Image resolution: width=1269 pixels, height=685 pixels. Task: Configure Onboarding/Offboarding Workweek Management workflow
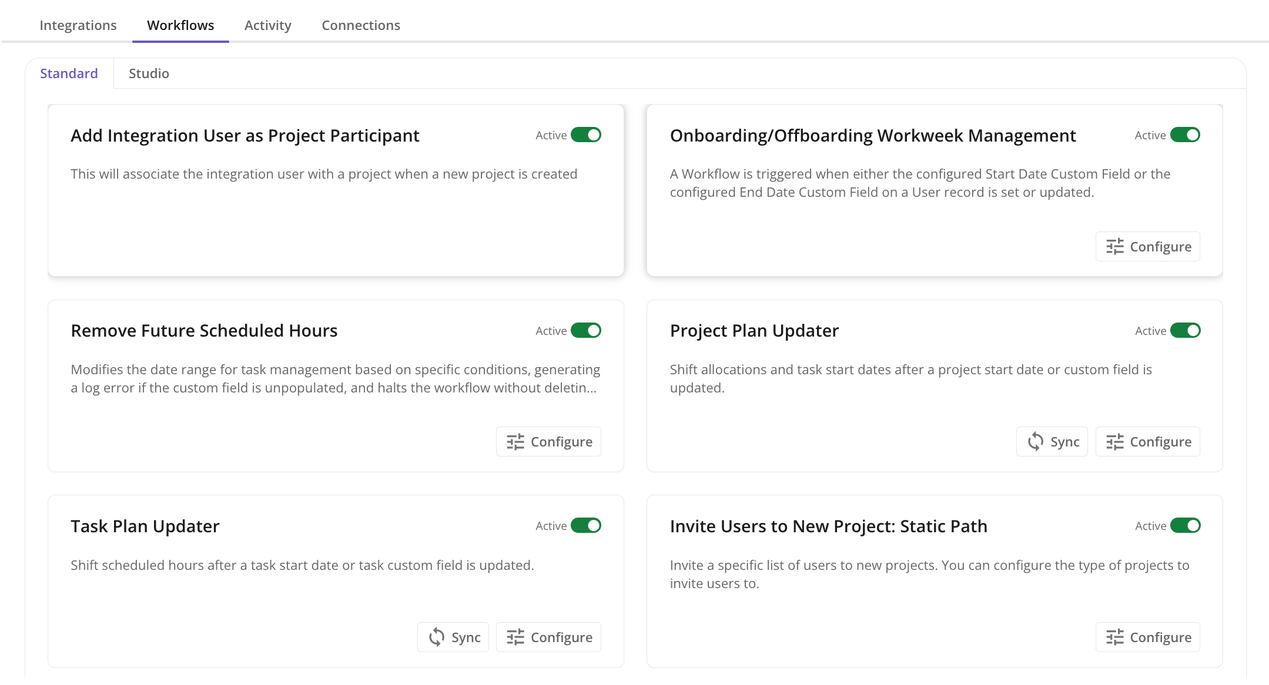tap(1147, 247)
